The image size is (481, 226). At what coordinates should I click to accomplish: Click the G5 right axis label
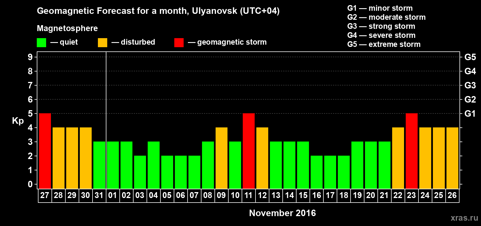coord(470,57)
